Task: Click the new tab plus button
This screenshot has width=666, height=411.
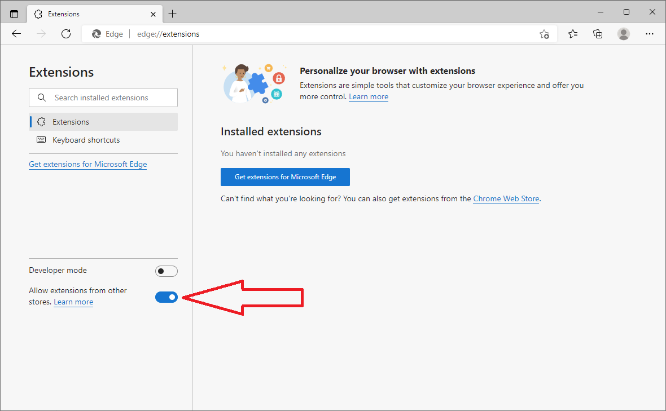Action: click(x=172, y=14)
